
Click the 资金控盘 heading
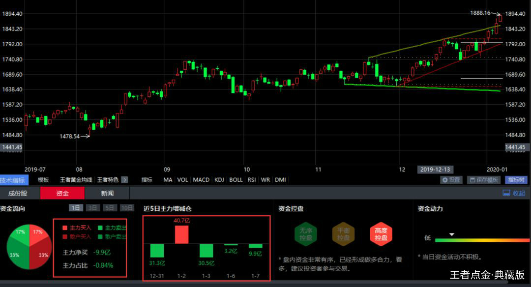(291, 208)
